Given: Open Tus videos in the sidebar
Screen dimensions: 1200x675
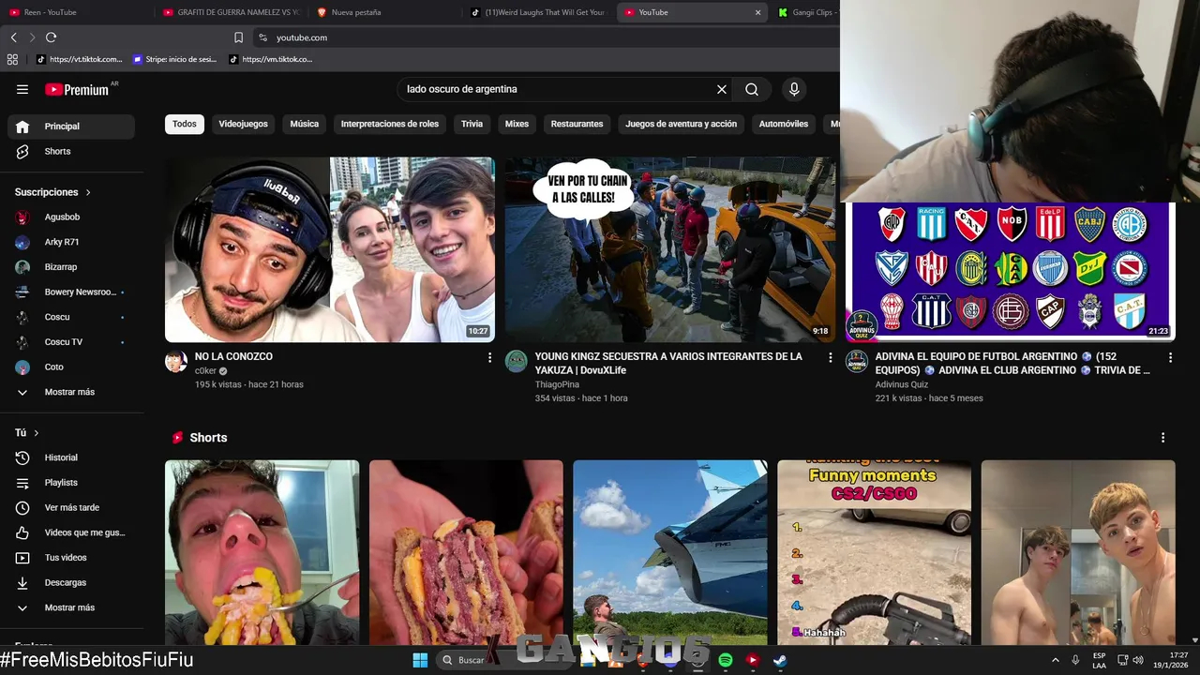Looking at the screenshot, I should [x=71, y=558].
